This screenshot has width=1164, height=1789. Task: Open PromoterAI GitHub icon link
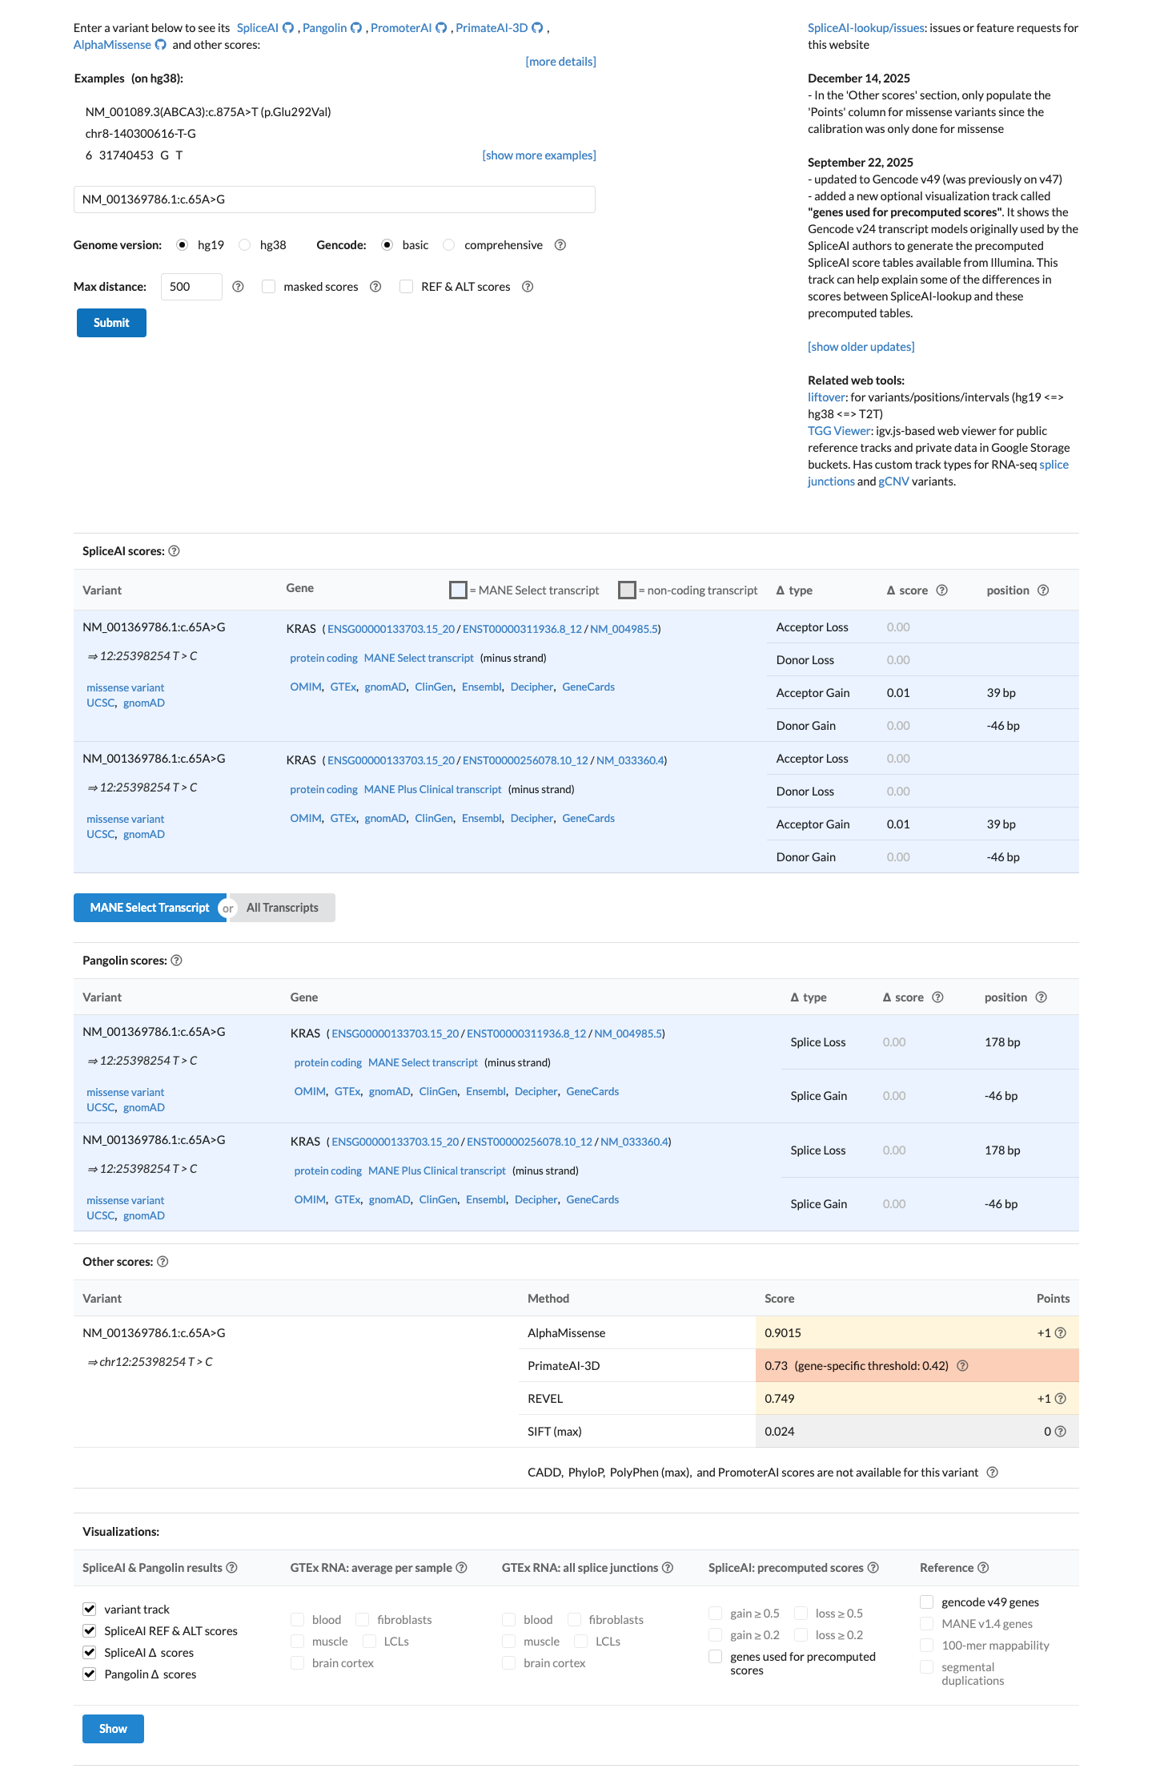[441, 28]
